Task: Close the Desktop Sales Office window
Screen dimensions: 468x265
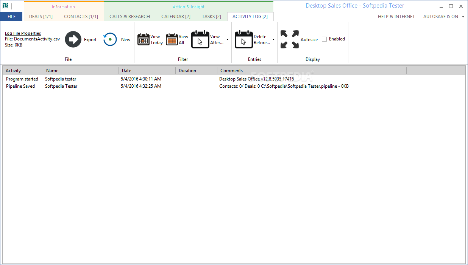Action: coord(461,6)
